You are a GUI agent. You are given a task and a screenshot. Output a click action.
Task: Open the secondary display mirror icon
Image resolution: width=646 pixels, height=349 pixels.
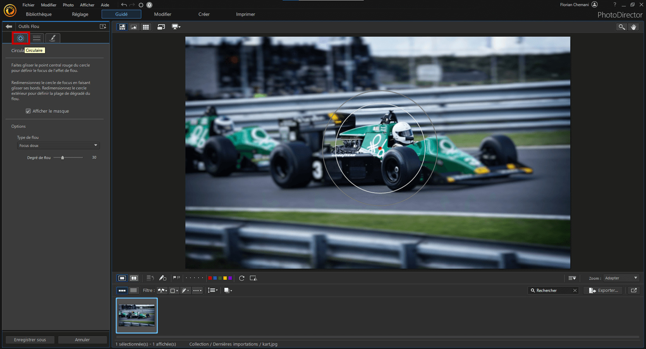coord(161,27)
